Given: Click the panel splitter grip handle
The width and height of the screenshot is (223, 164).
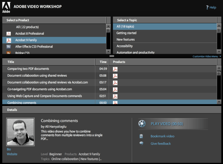Looking at the screenshot, I should [x=112, y=56].
